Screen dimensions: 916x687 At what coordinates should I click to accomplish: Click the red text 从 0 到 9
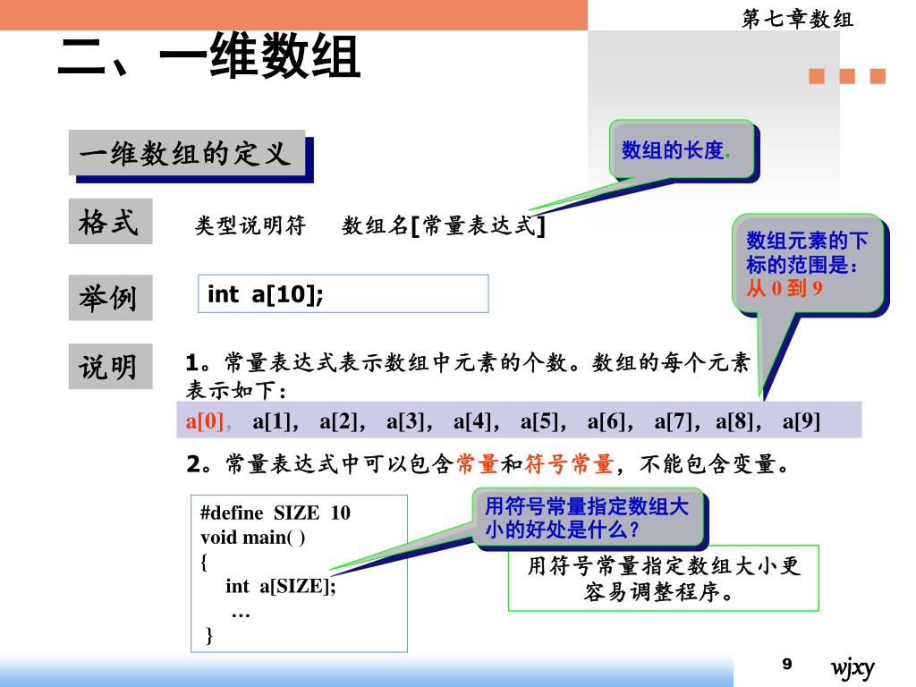click(785, 287)
